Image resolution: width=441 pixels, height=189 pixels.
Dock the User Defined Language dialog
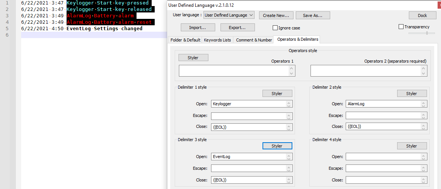tap(422, 15)
